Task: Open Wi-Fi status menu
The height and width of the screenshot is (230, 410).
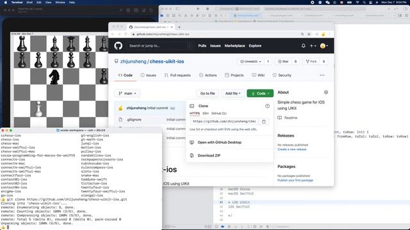Action: click(357, 3)
